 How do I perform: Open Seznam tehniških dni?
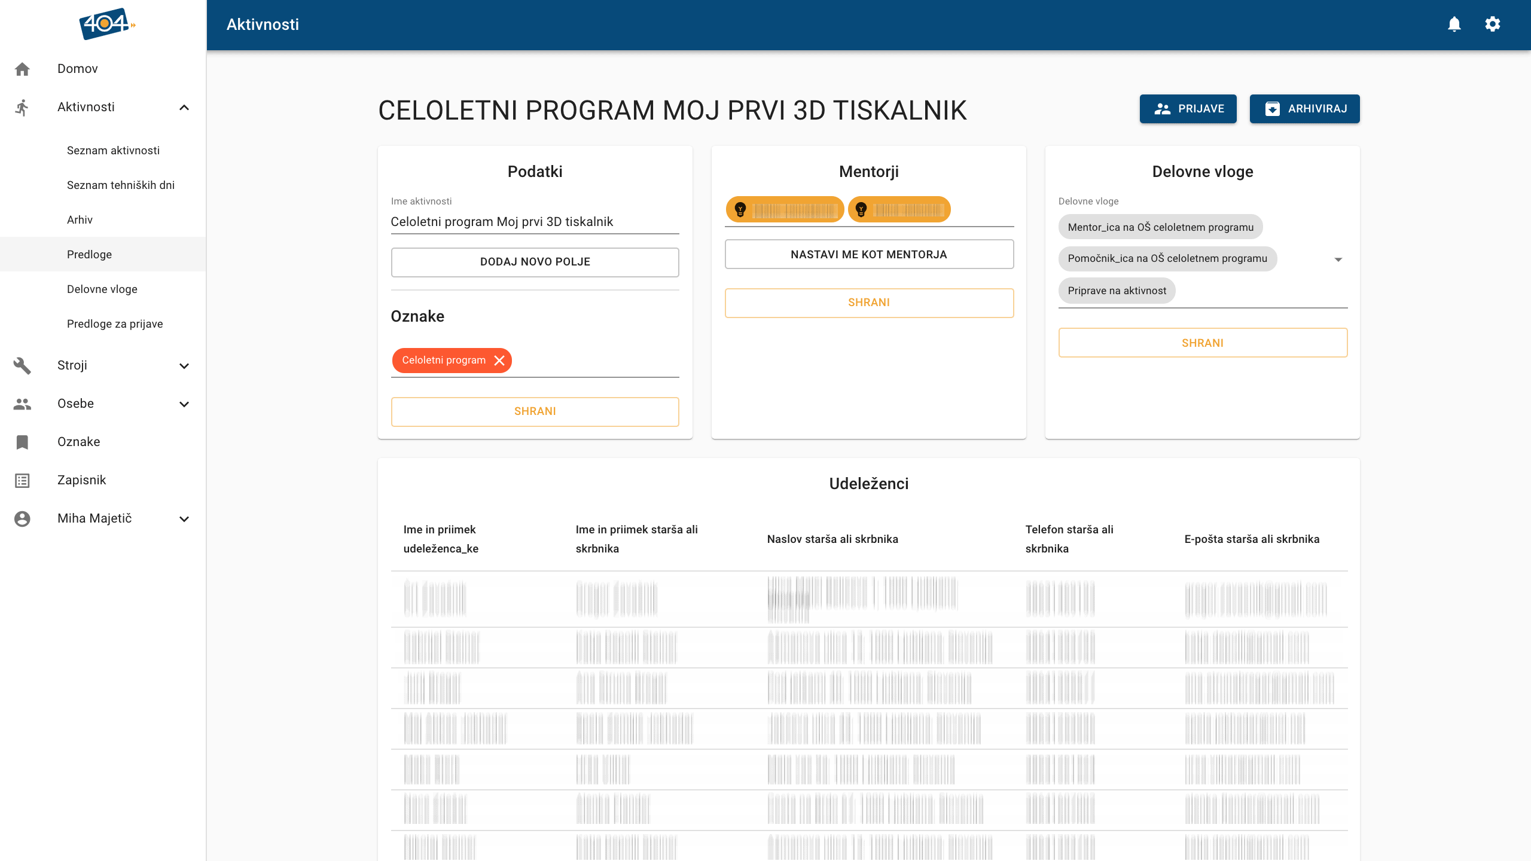click(x=121, y=185)
